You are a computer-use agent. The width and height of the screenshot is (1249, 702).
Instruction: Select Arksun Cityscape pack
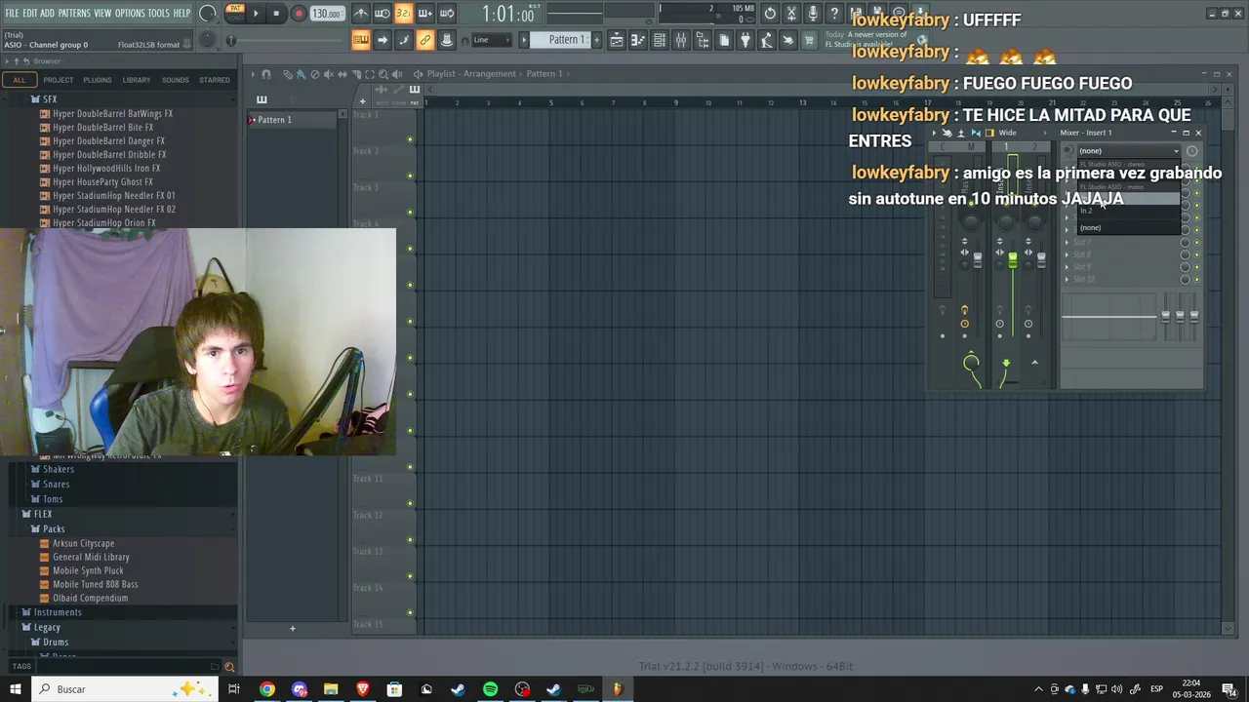(77, 543)
